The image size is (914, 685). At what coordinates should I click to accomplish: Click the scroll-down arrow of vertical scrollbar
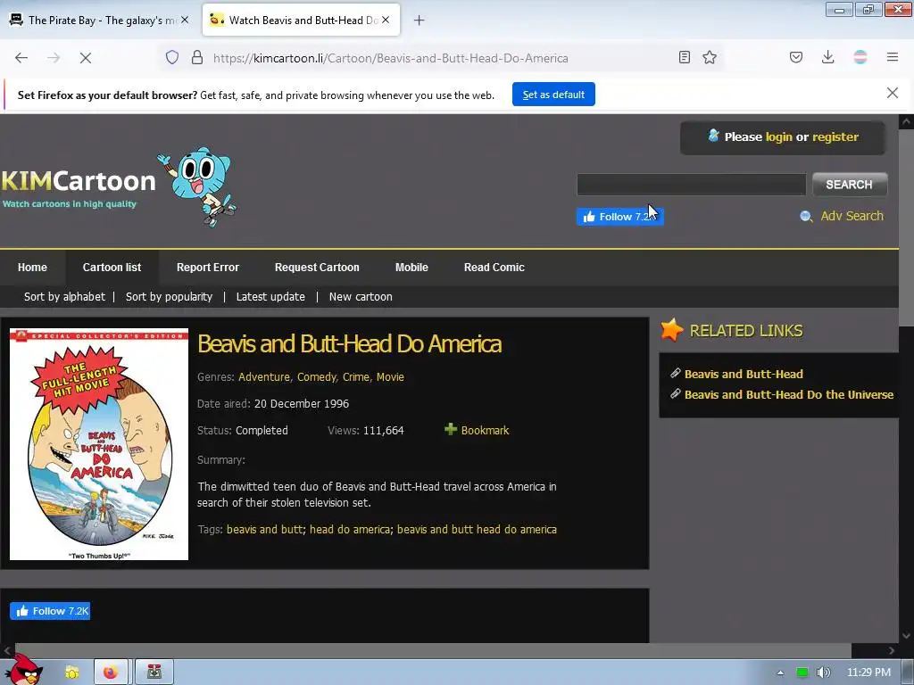click(x=906, y=636)
